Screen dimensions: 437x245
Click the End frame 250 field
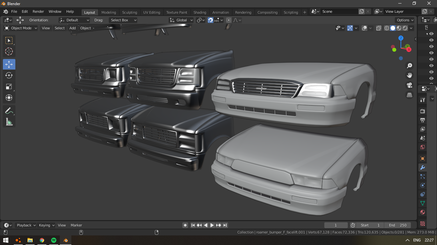coord(398,225)
